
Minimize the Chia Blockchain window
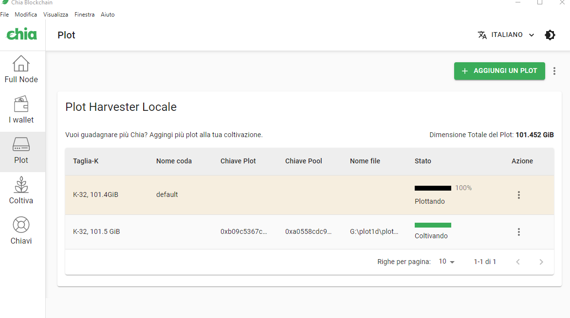point(518,2)
